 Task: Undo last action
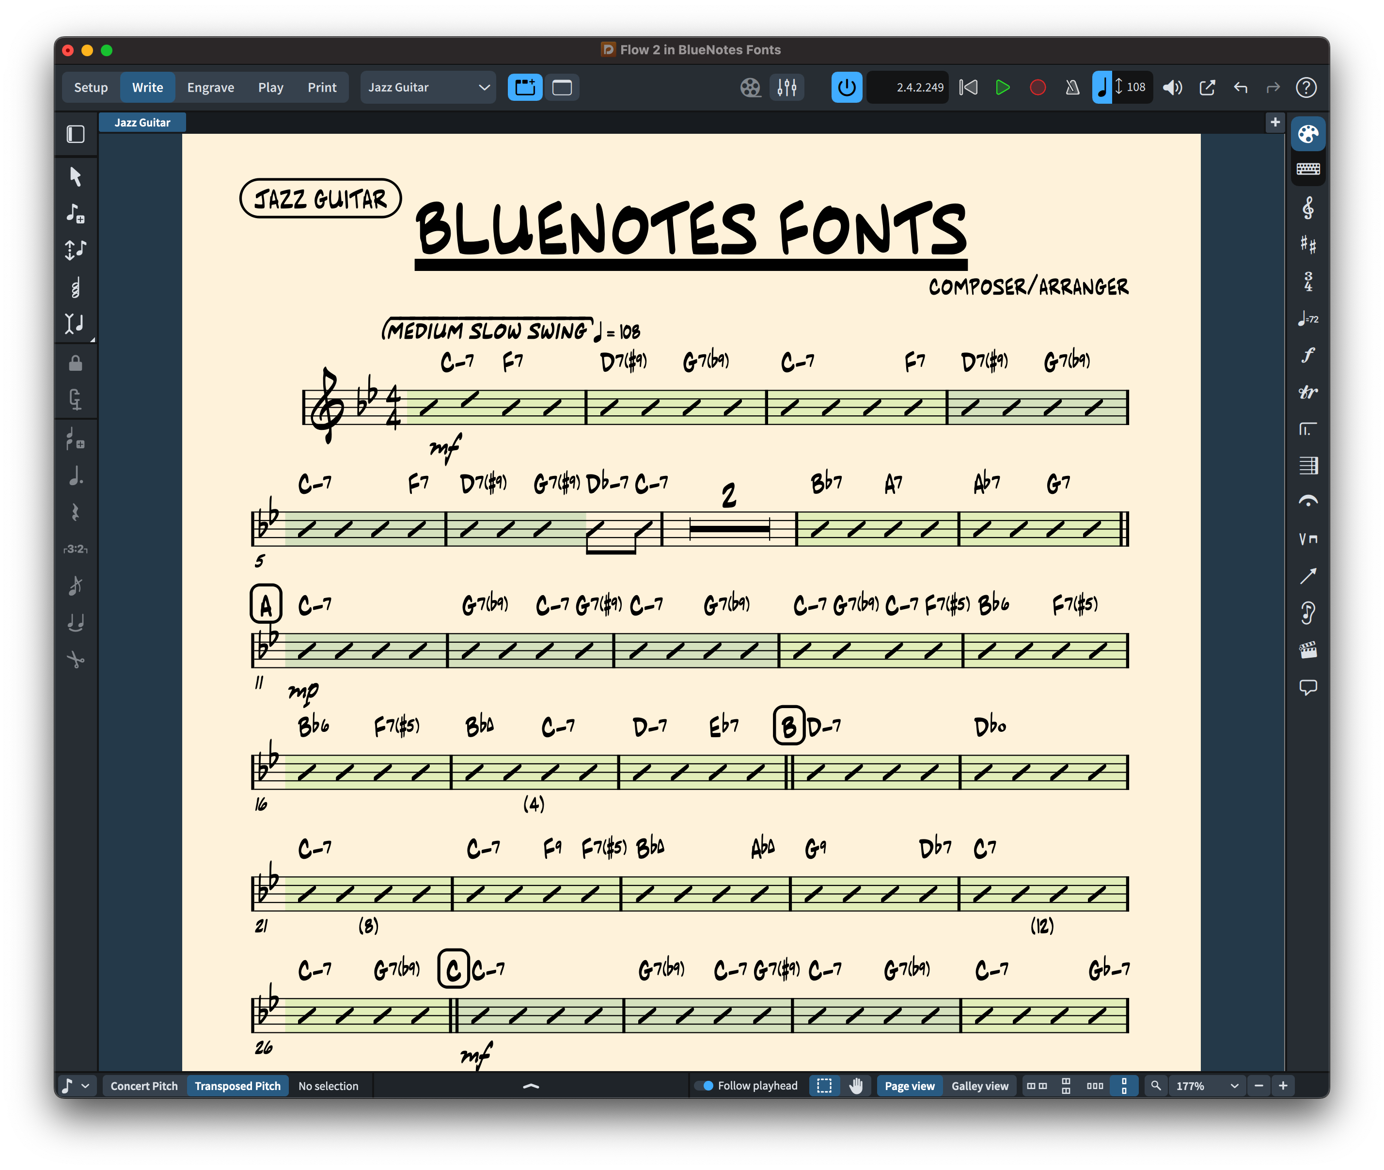click(1240, 87)
